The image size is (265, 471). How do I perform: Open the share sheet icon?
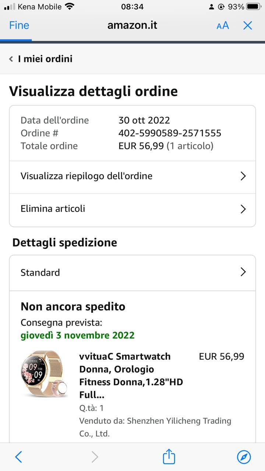(169, 456)
